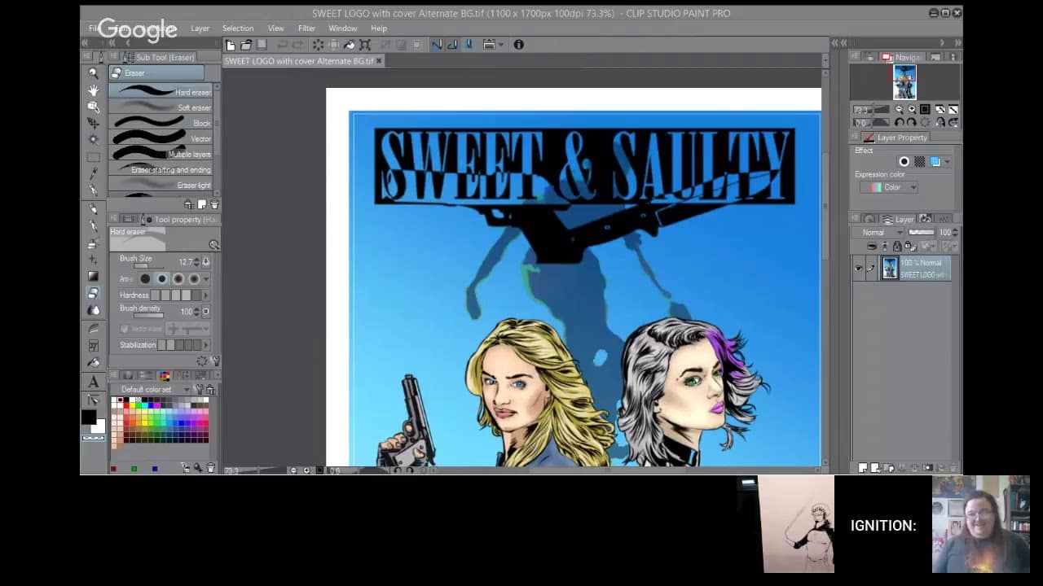Select the second anti-aliasing option
This screenshot has height=586, width=1043.
click(161, 279)
